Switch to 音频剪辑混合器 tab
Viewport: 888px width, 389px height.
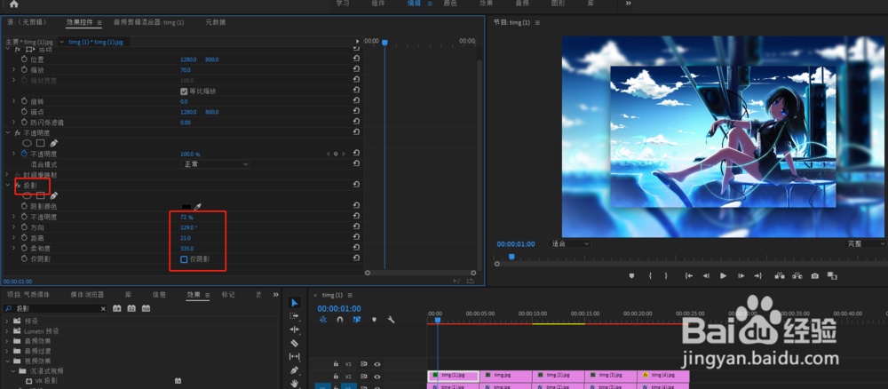(x=148, y=22)
